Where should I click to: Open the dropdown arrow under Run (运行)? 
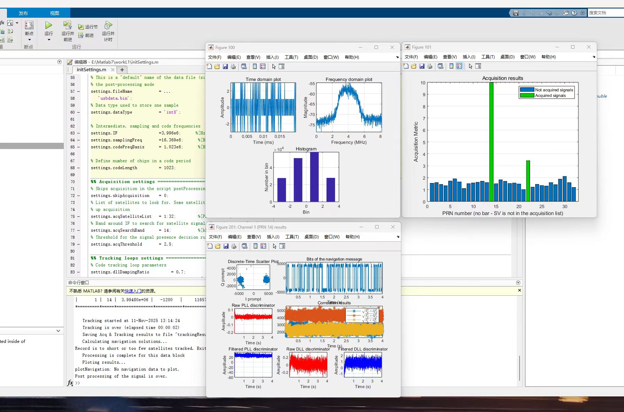(x=49, y=40)
